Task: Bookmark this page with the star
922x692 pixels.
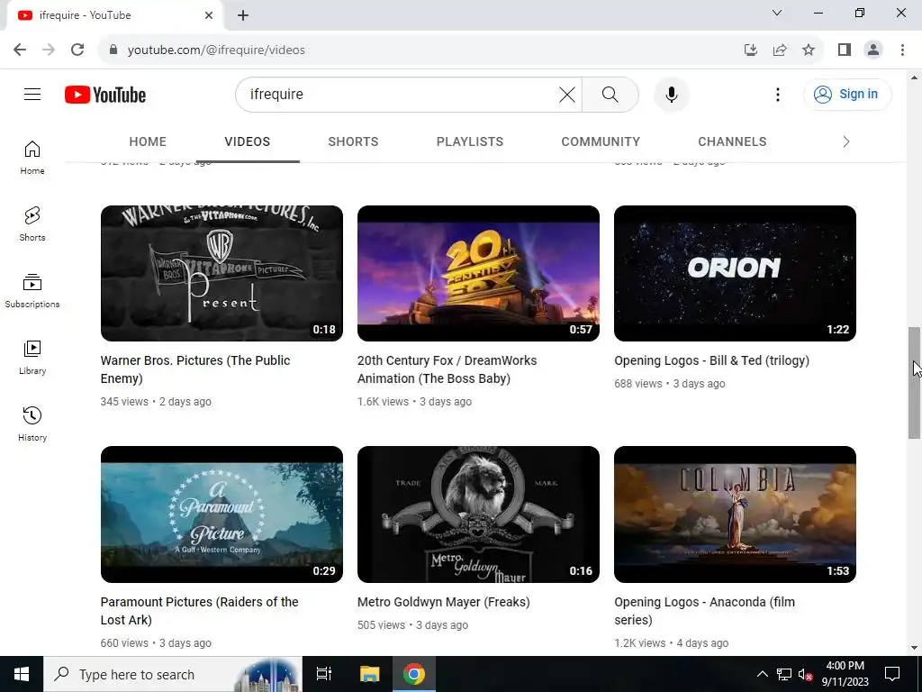Action: click(x=809, y=50)
